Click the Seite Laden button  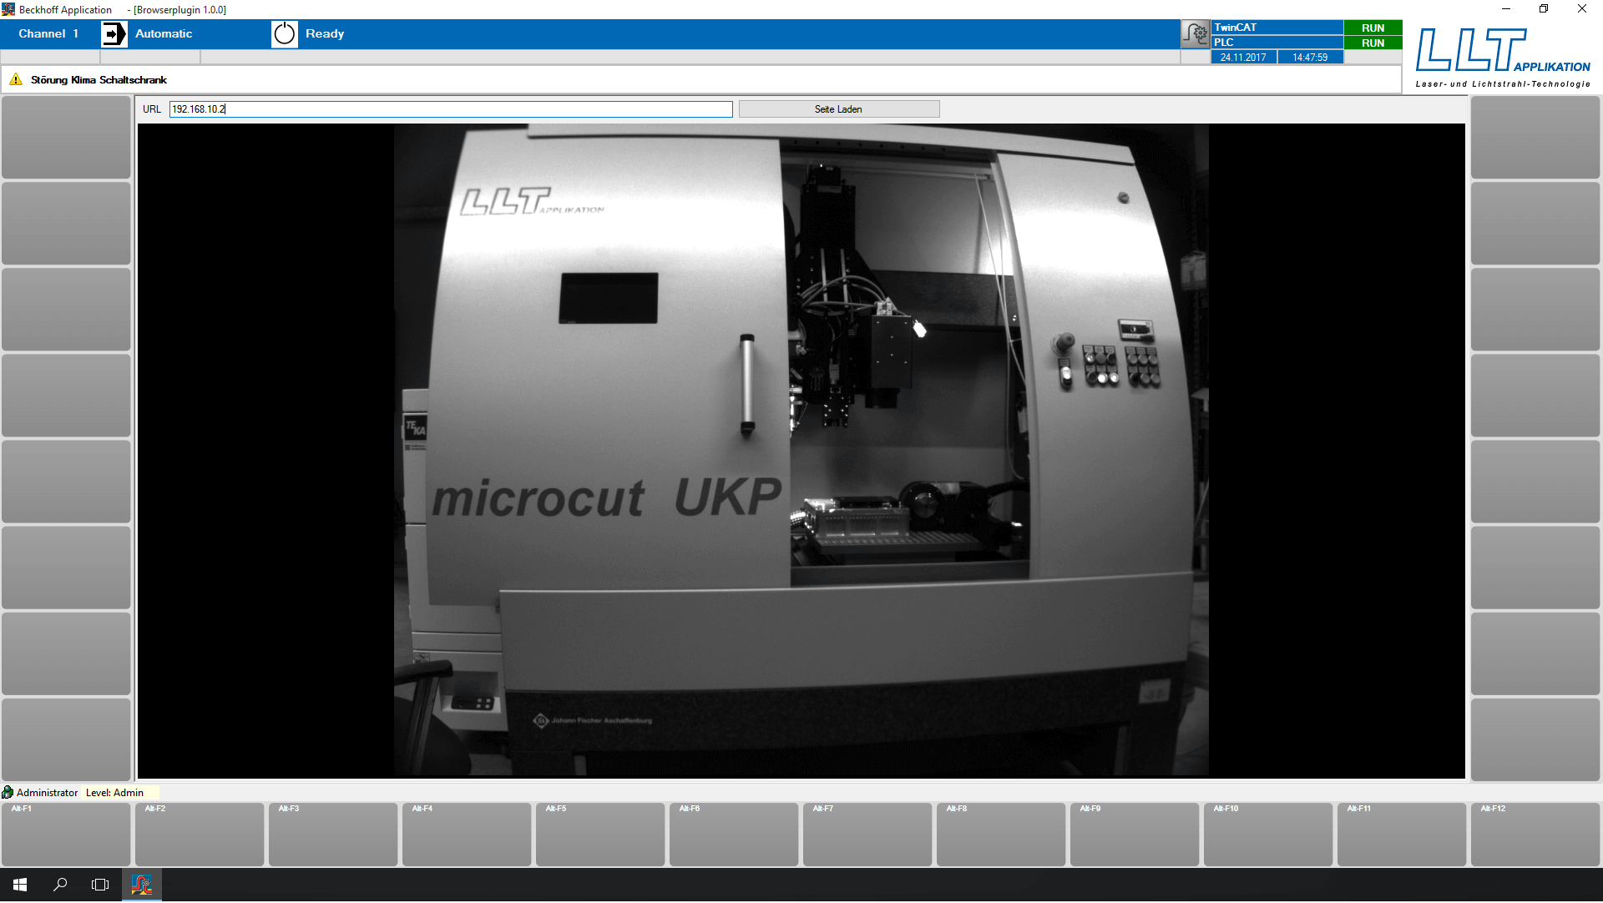point(838,109)
